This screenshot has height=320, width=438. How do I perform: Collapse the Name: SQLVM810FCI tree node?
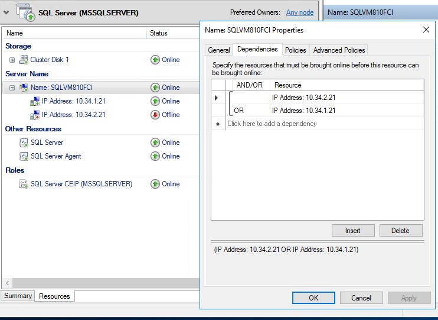pos(12,88)
